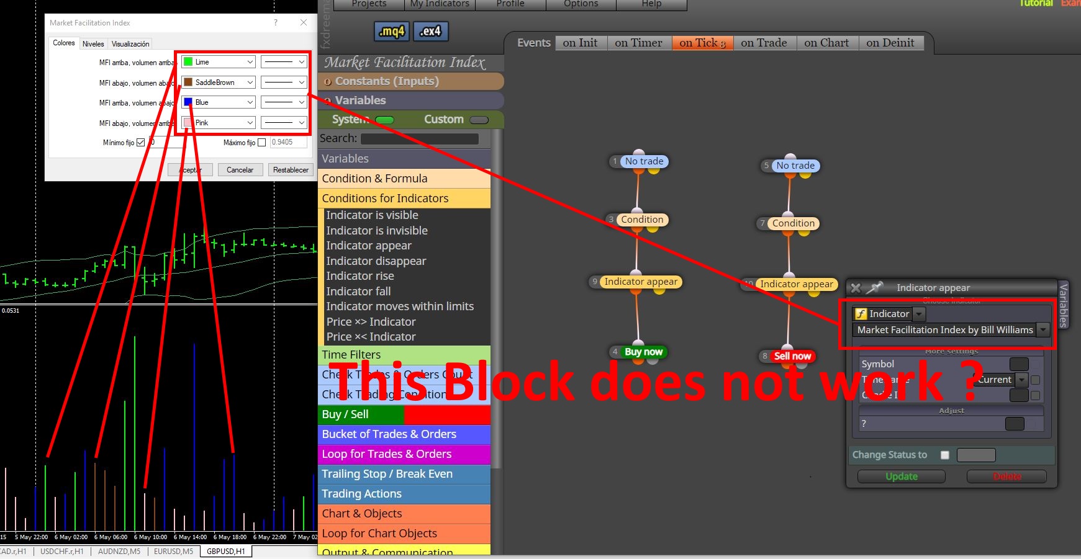
Task: Toggle the Mínimo fijo checkbox
Action: [141, 143]
